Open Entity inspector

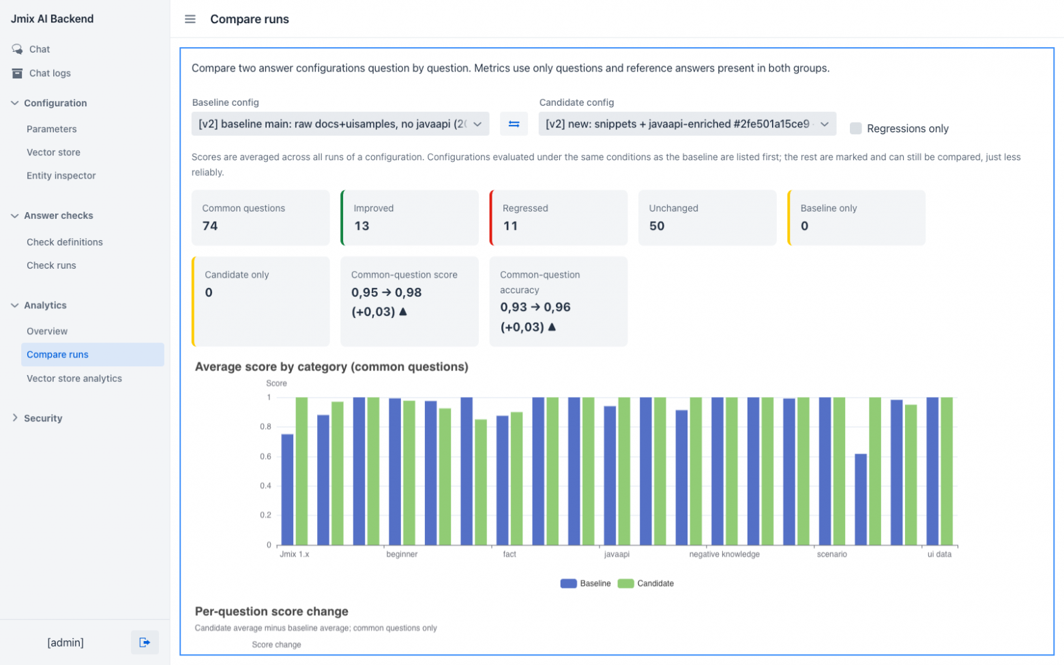coord(61,175)
